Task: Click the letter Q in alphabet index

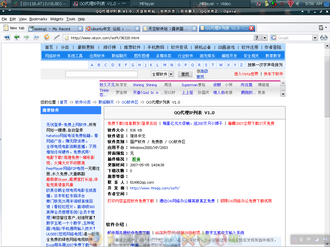Action: [x=192, y=65]
